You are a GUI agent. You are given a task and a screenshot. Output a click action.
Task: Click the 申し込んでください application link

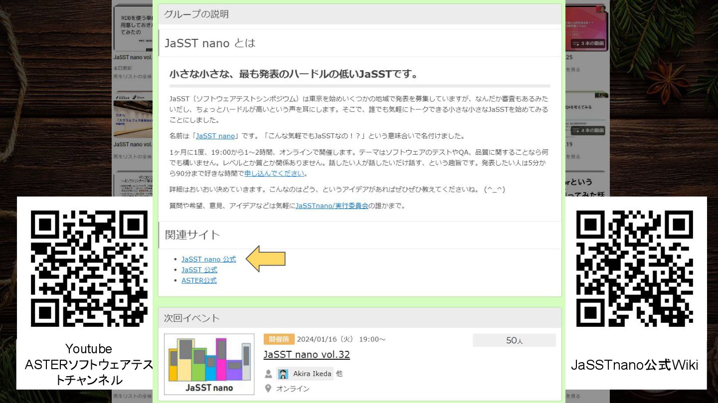274,173
